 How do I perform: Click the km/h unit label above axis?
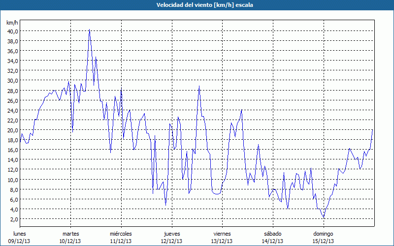(12, 23)
